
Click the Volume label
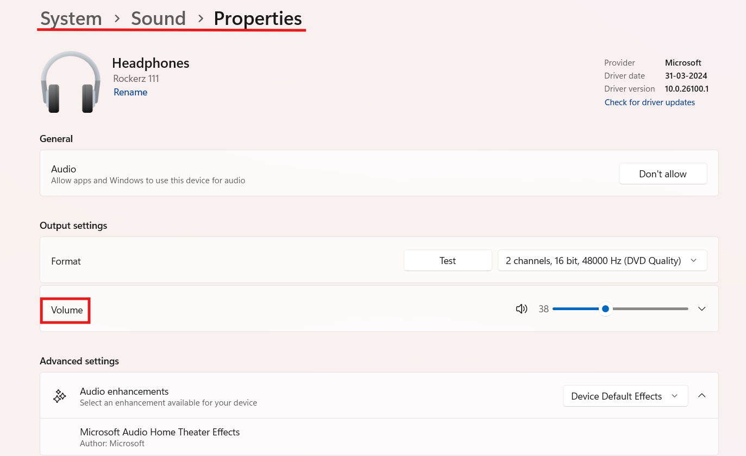click(x=67, y=310)
